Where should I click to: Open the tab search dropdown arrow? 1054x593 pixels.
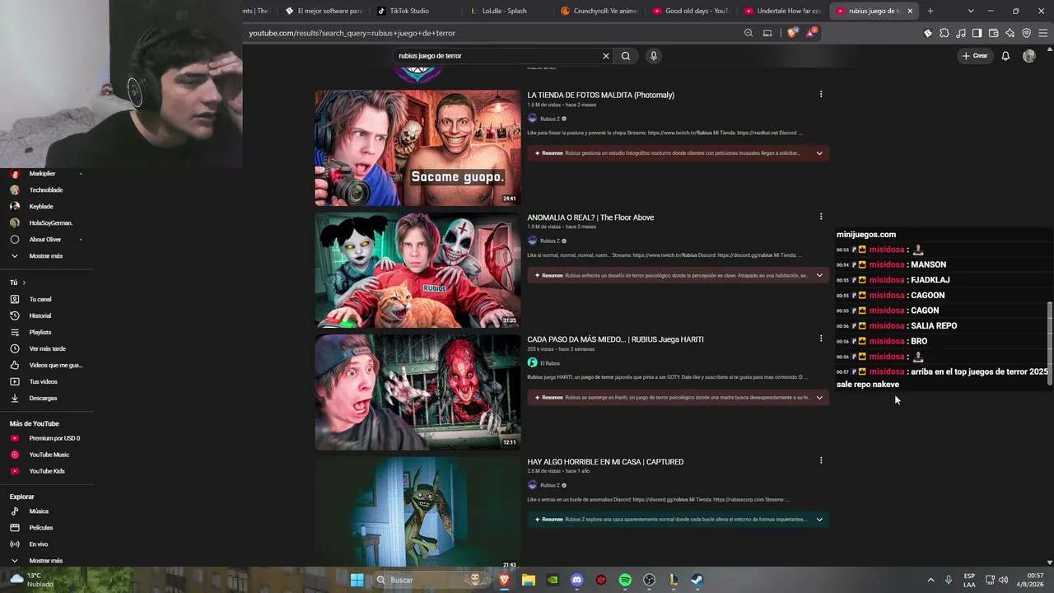[971, 11]
